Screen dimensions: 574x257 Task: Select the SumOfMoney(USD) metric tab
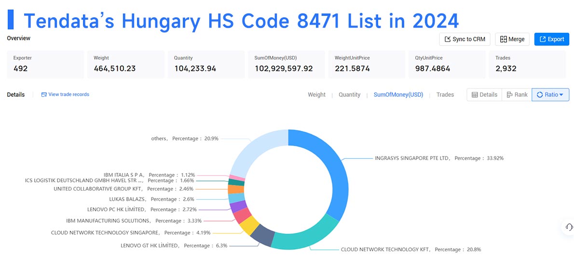tap(398, 94)
